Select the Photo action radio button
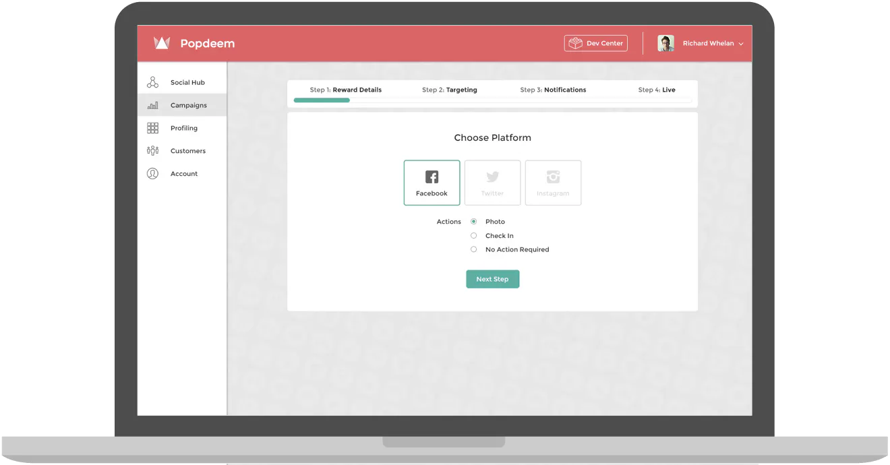The width and height of the screenshot is (890, 465). pos(473,221)
